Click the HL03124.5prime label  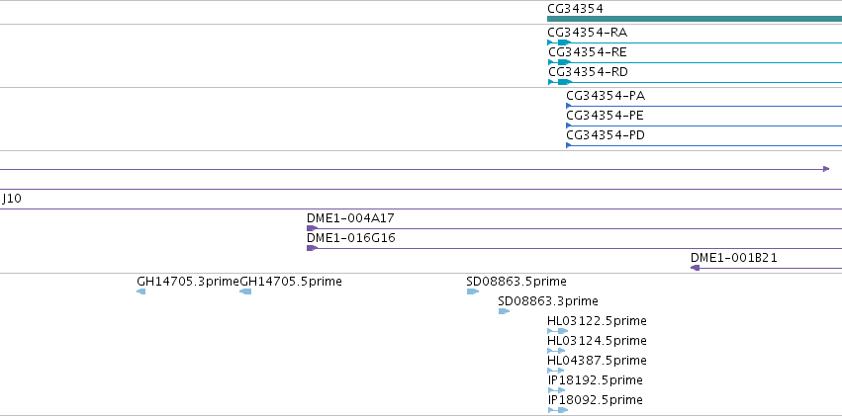pos(598,341)
